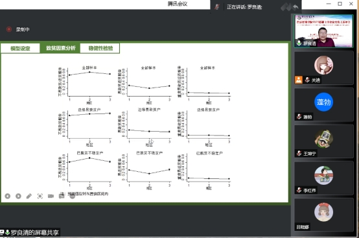Advance with the next slide arrow
This screenshot has height=238, width=359.
click(x=18, y=196)
